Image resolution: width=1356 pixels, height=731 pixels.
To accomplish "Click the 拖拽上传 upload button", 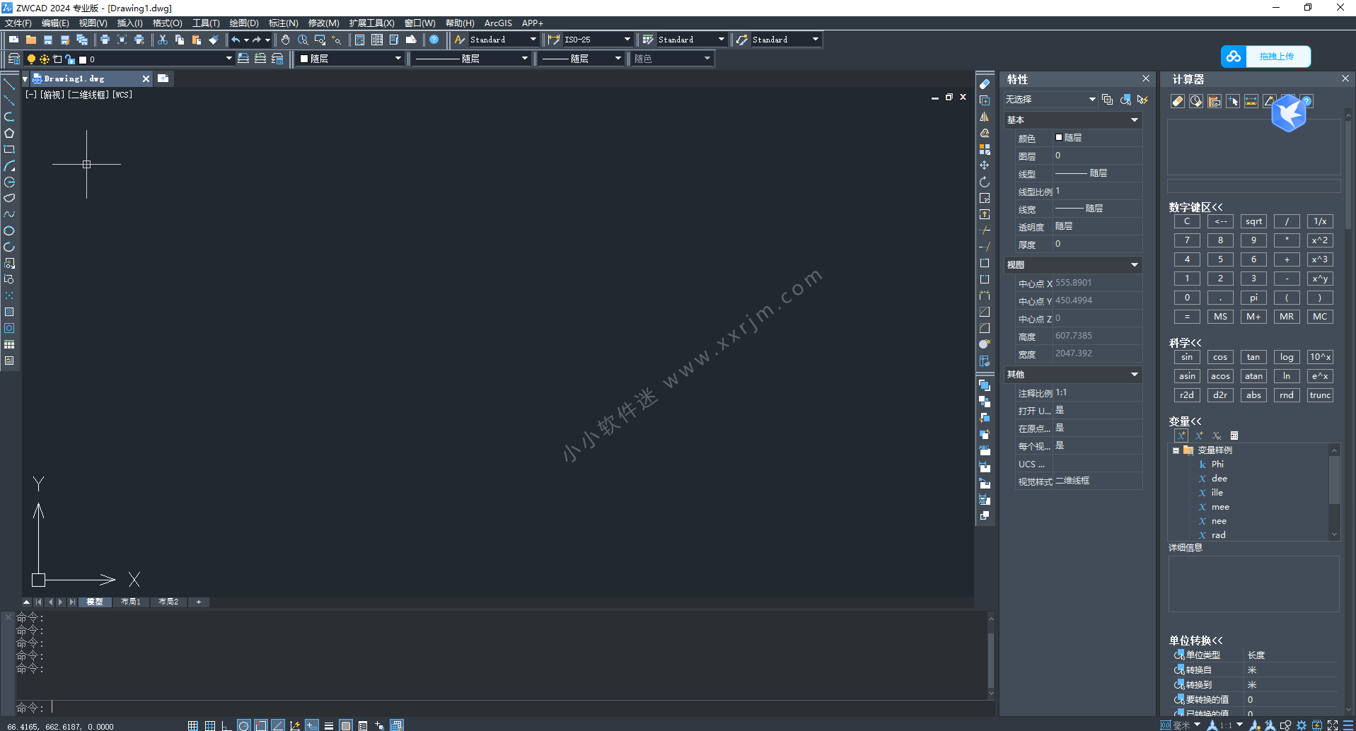I will click(x=1265, y=57).
